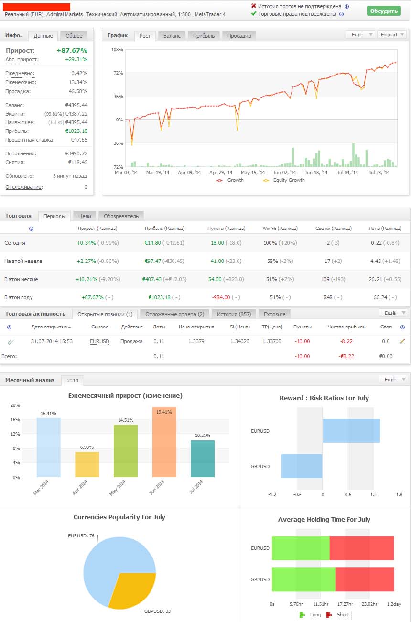Screen dimensions: 411x622
Task: Click the orange Jun 2014 growth bar
Action: (x=164, y=442)
